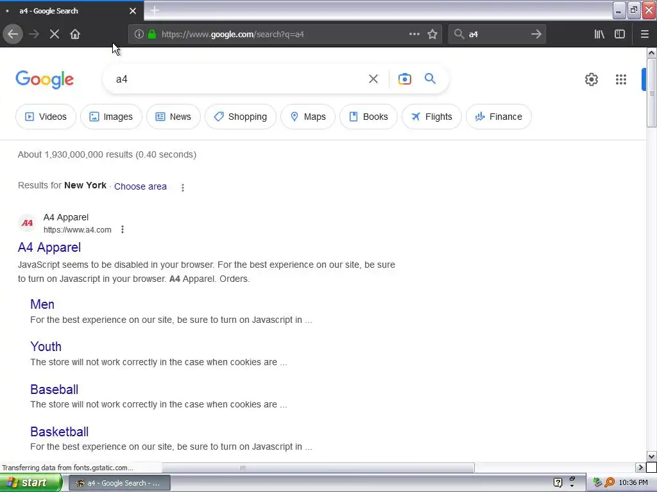The image size is (657, 492).
Task: Focus the browser search box containing a4
Action: click(x=497, y=35)
